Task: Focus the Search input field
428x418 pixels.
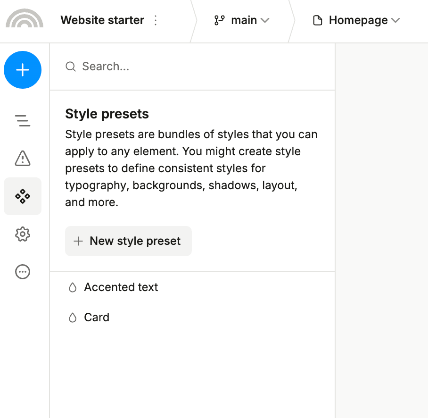Action: [198, 67]
